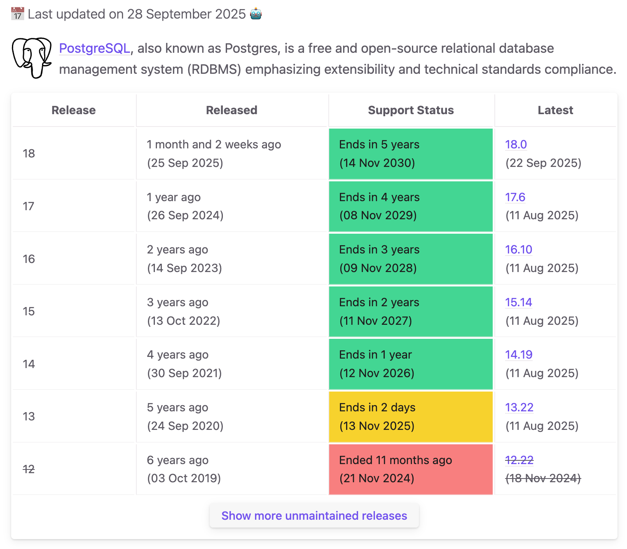Select the Released column header
The height and width of the screenshot is (549, 627).
tap(232, 110)
